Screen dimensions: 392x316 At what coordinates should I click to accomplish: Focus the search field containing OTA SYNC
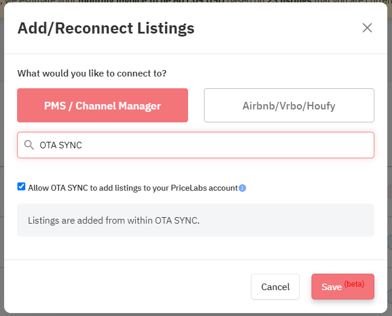click(x=196, y=145)
